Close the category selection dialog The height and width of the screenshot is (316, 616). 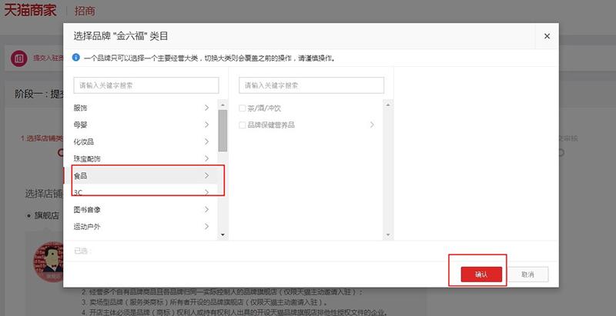pyautogui.click(x=547, y=36)
